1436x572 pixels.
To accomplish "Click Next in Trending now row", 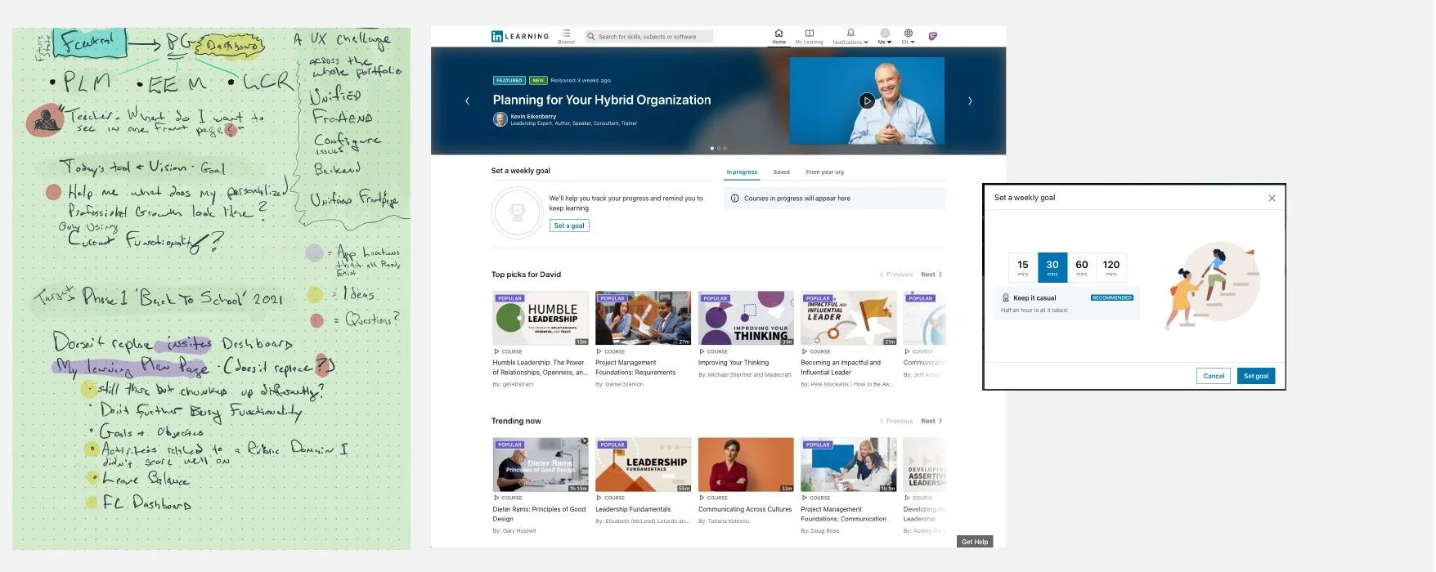I will coord(931,421).
